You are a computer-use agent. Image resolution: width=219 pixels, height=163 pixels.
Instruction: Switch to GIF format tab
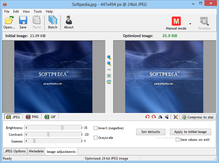[x=50, y=117]
